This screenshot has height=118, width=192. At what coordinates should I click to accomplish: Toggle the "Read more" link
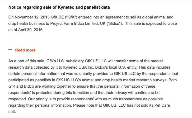[x=25, y=50]
